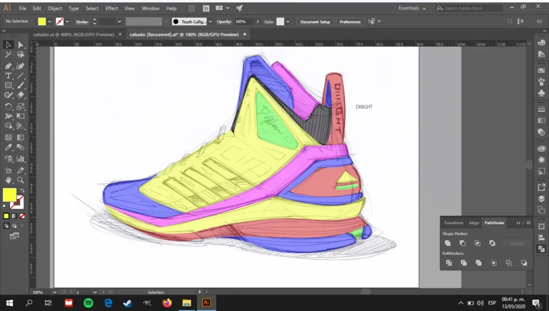Image resolution: width=549 pixels, height=311 pixels.
Task: Open the fill color dropdown arrow
Action: 50,21
